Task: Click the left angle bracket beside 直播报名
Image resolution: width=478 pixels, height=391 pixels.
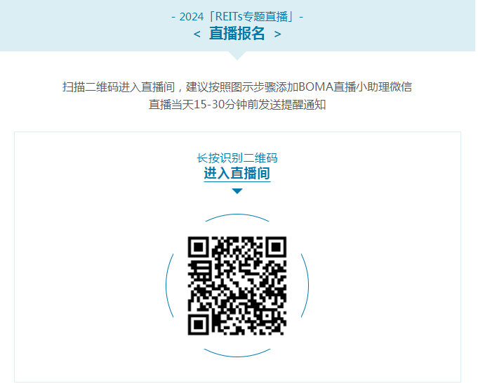Action: pos(197,34)
